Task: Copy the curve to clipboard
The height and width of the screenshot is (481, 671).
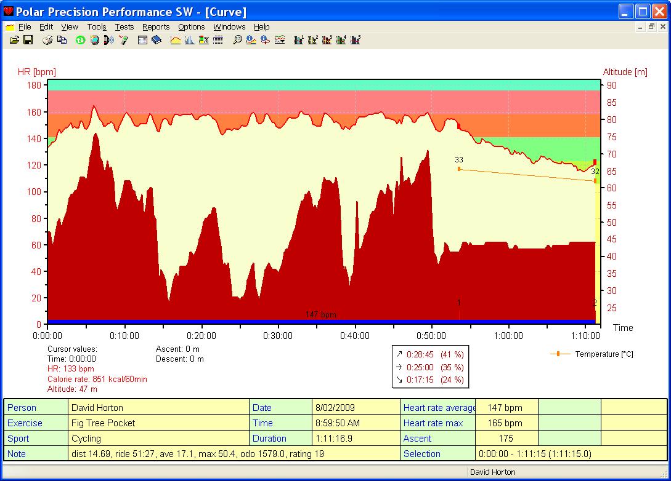Action: pos(61,39)
